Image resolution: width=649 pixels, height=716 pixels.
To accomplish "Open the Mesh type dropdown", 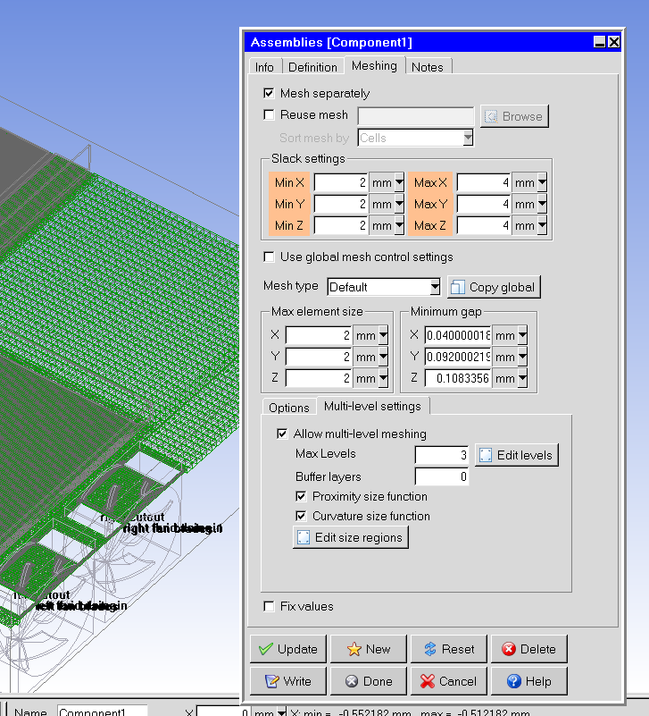I will (435, 287).
